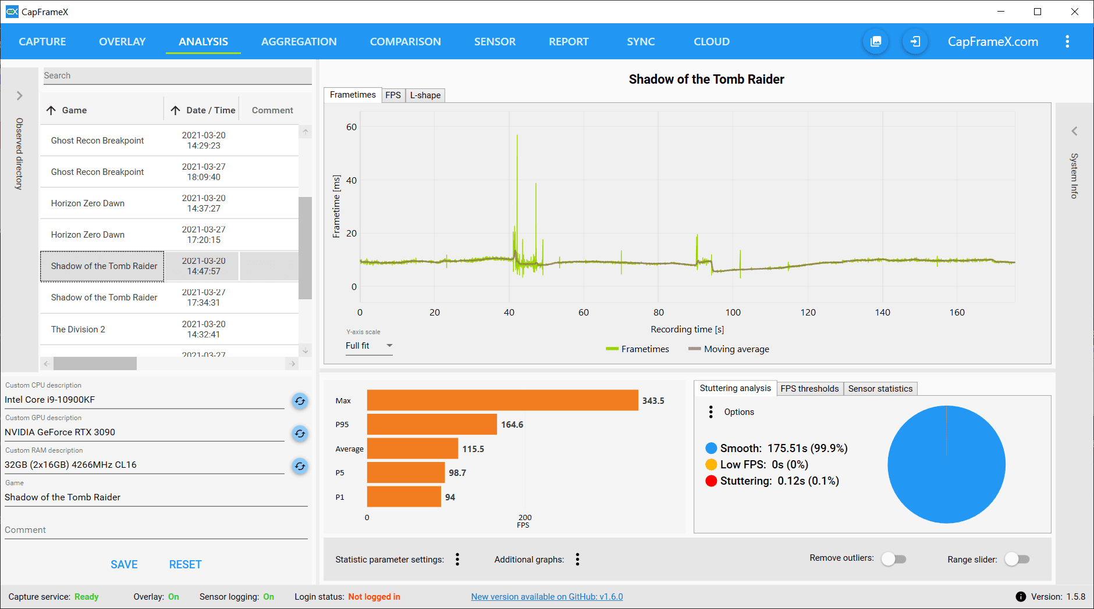Open the new version GitHub link
Viewport: 1094px width, 609px height.
coord(547,597)
